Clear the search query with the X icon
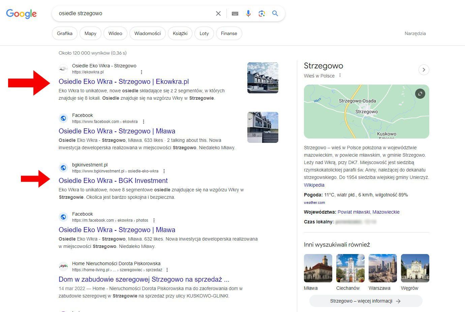 218,13
